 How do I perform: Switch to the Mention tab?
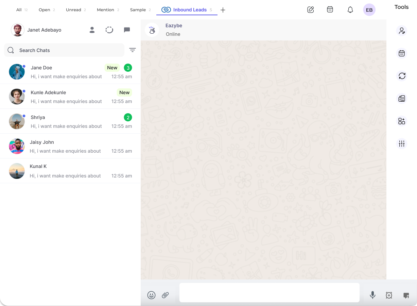click(108, 10)
